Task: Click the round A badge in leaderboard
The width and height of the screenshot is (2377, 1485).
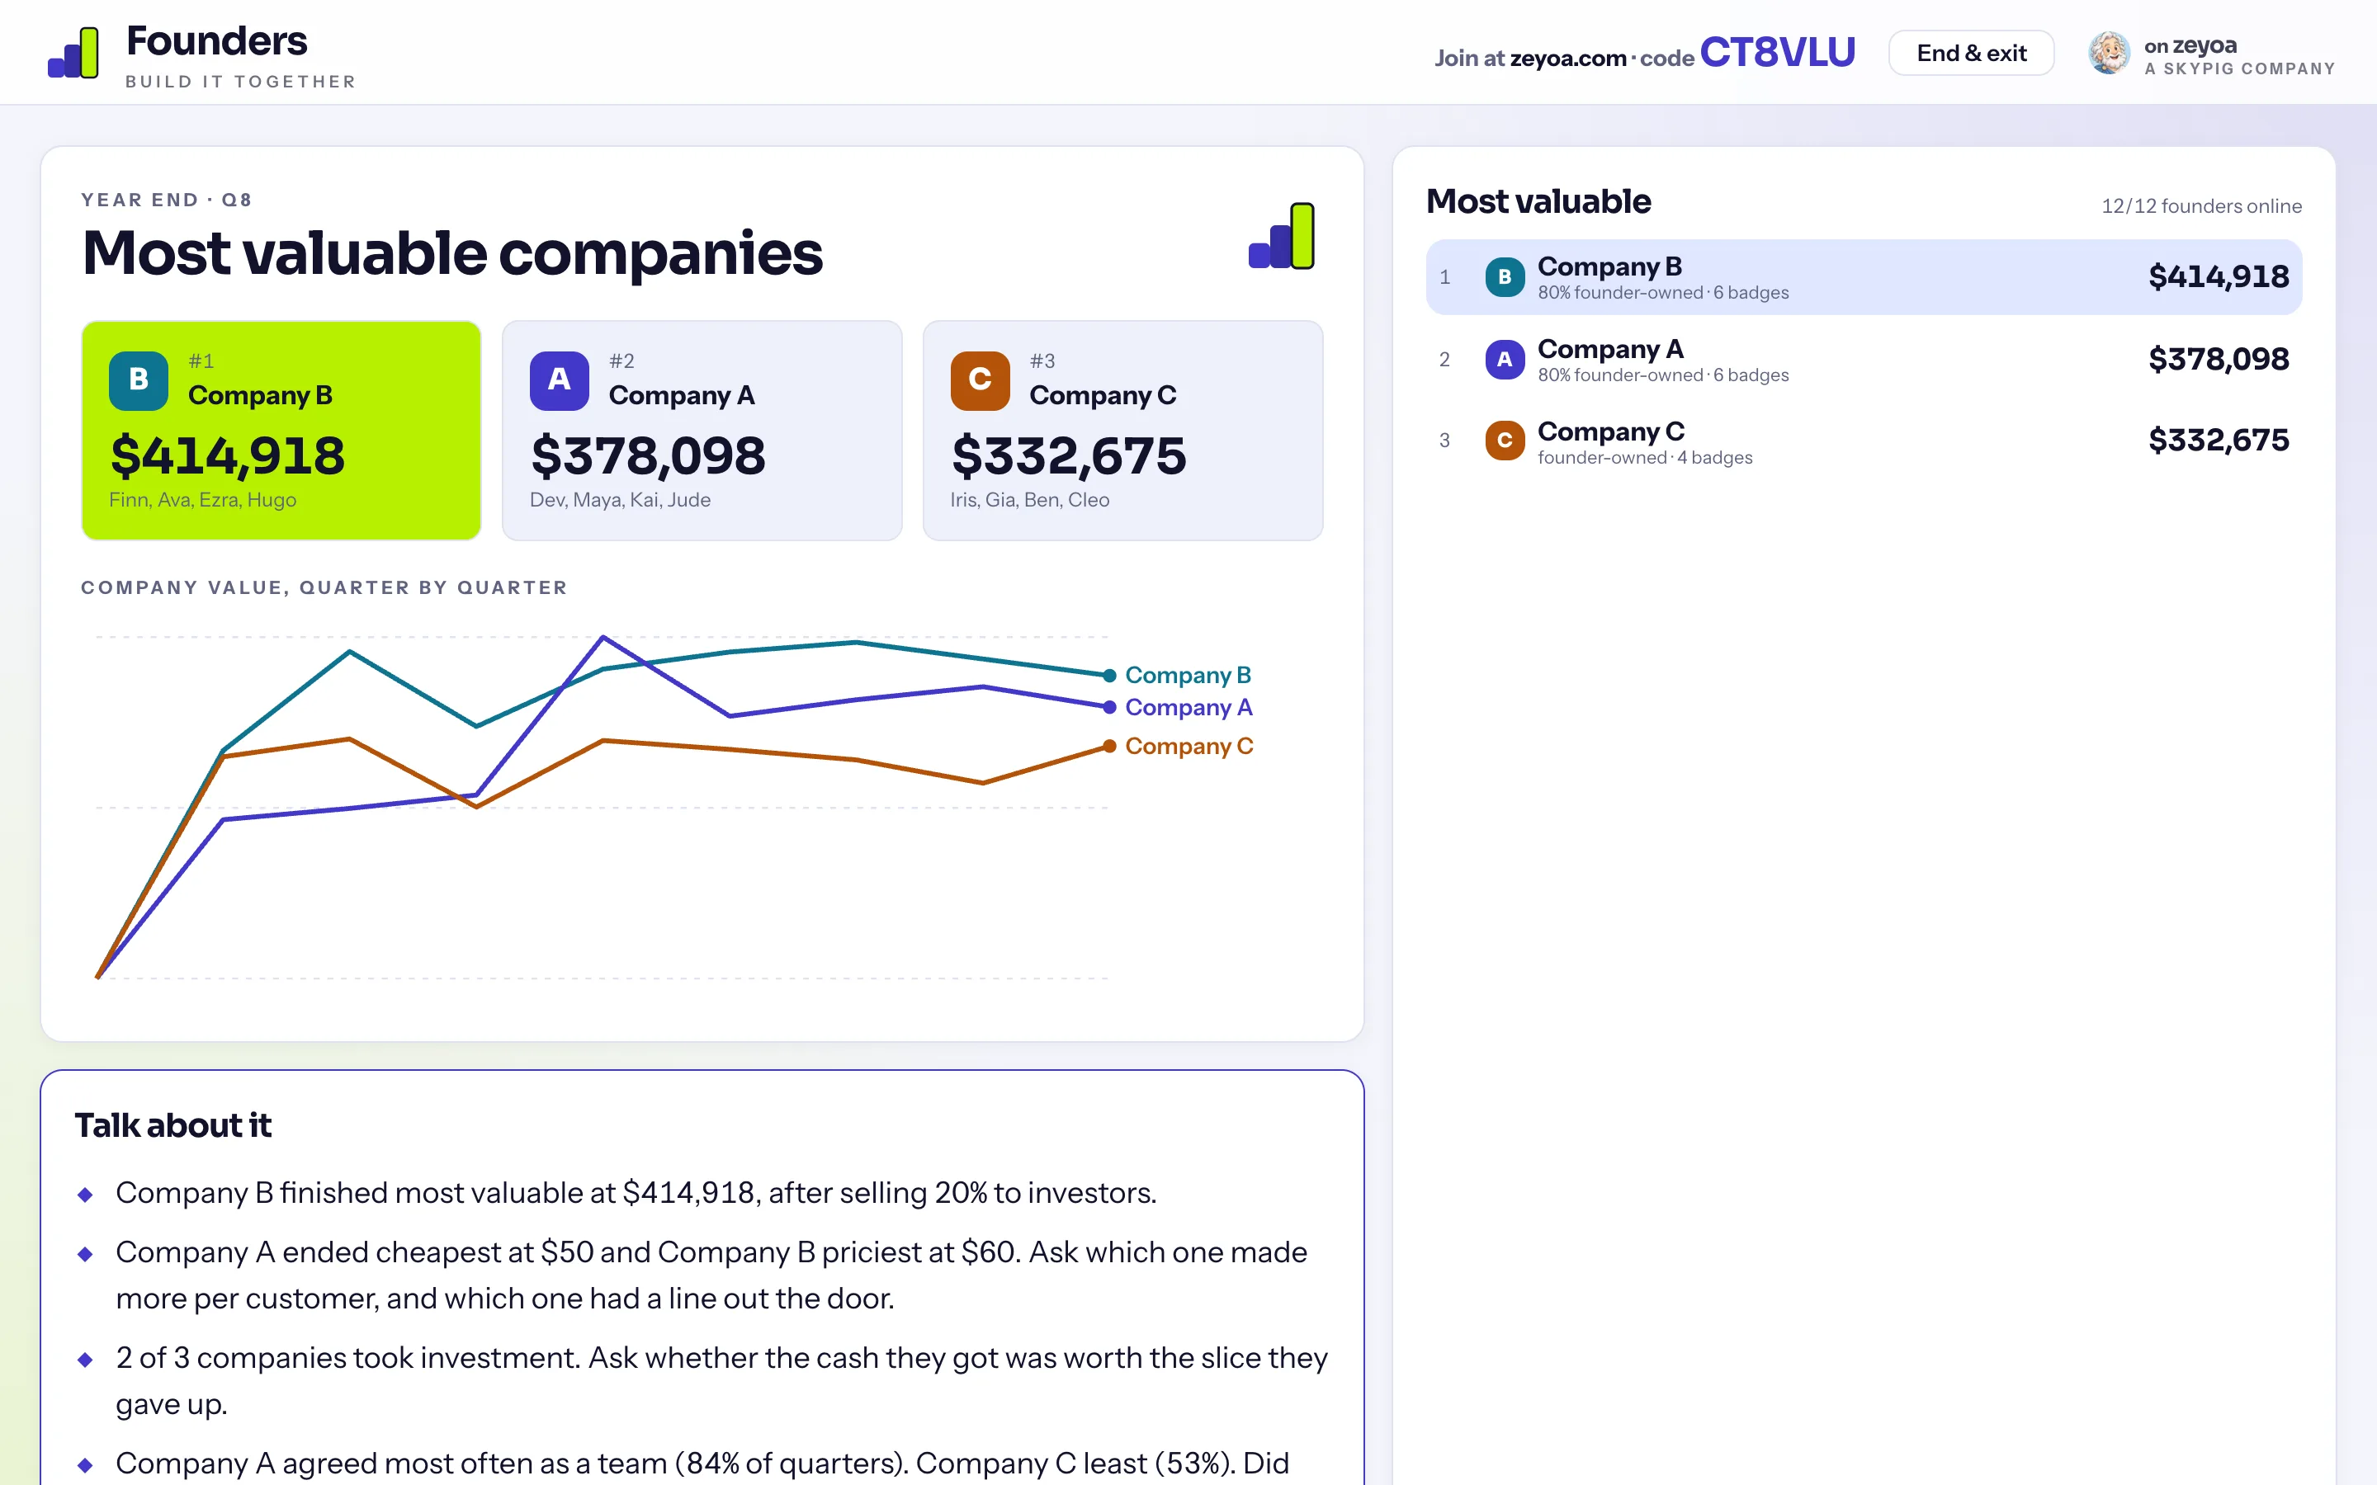Action: 1505,360
